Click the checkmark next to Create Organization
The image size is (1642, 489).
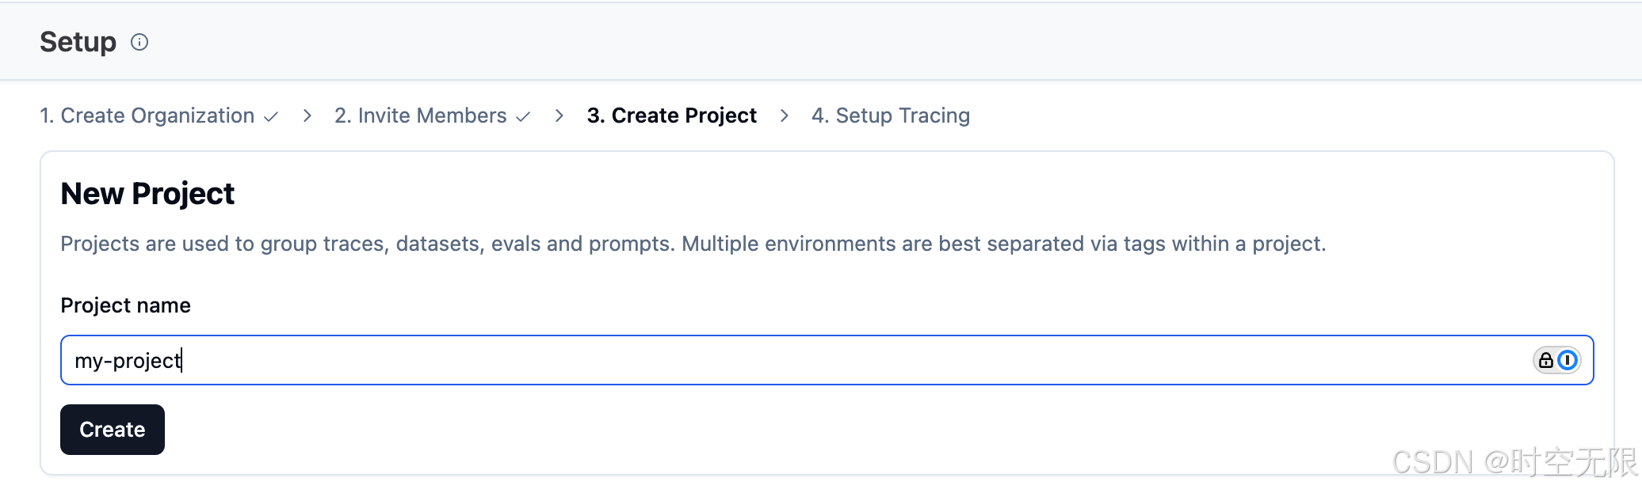click(271, 116)
